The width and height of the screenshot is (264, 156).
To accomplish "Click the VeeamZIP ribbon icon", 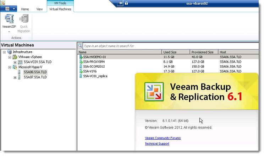I will click(9, 19).
